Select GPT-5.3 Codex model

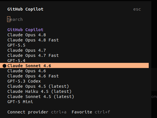[24, 81]
